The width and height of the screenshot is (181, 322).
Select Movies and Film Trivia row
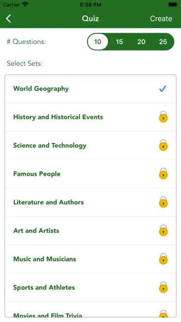[x=90, y=310]
